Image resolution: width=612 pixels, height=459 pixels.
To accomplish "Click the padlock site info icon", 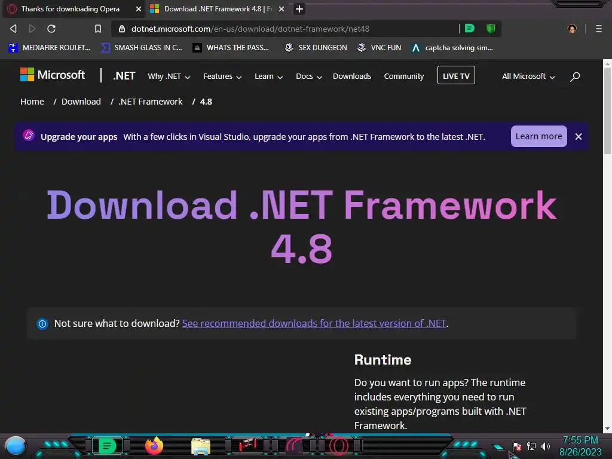I will click(122, 29).
